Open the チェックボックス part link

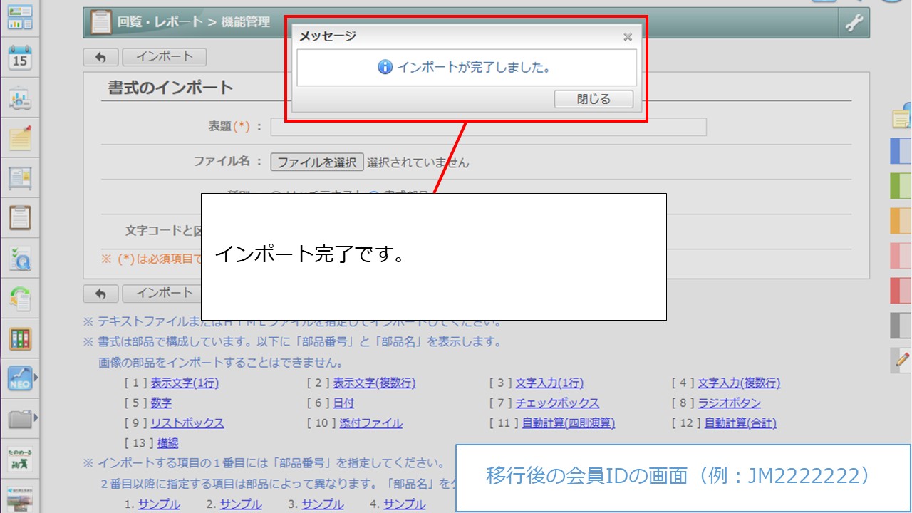pyautogui.click(x=557, y=403)
